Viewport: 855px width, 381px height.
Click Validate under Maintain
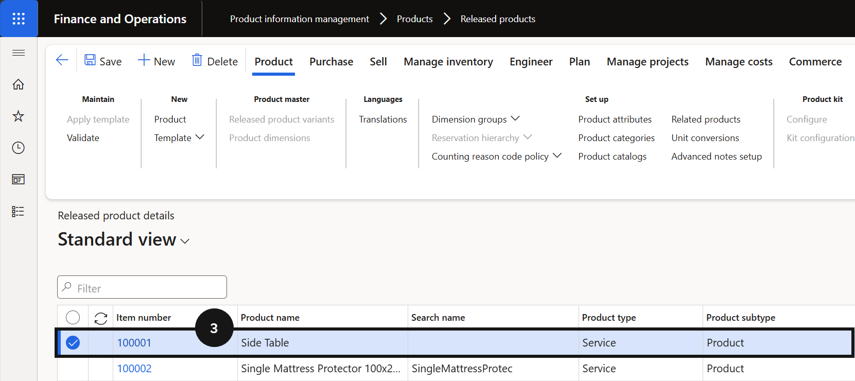[x=83, y=137]
